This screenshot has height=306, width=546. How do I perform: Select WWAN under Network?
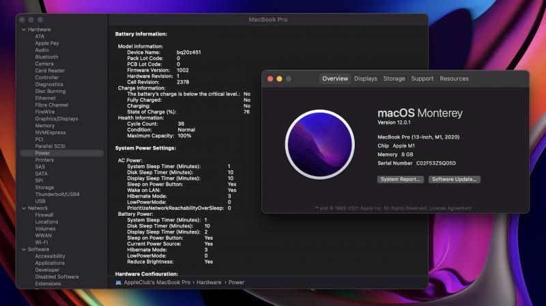tap(43, 236)
